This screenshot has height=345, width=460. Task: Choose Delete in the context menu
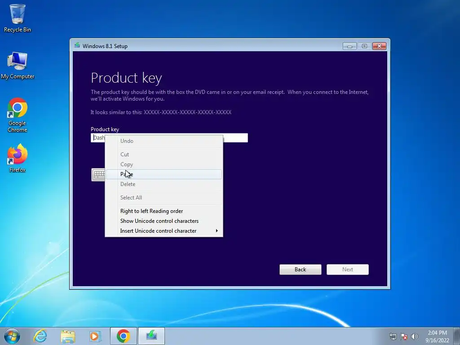click(x=164, y=184)
